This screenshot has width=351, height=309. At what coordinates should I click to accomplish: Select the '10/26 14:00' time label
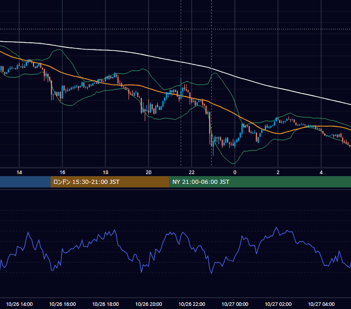tap(19, 304)
